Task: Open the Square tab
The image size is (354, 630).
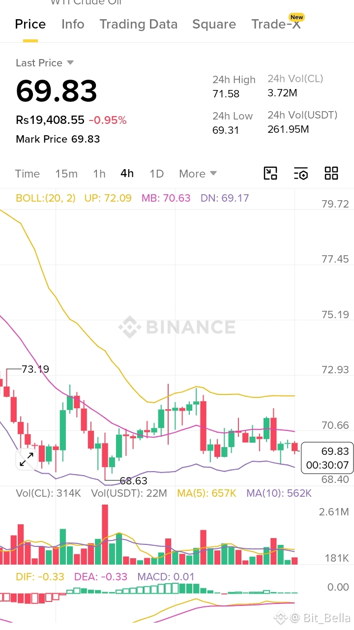Action: click(x=214, y=24)
